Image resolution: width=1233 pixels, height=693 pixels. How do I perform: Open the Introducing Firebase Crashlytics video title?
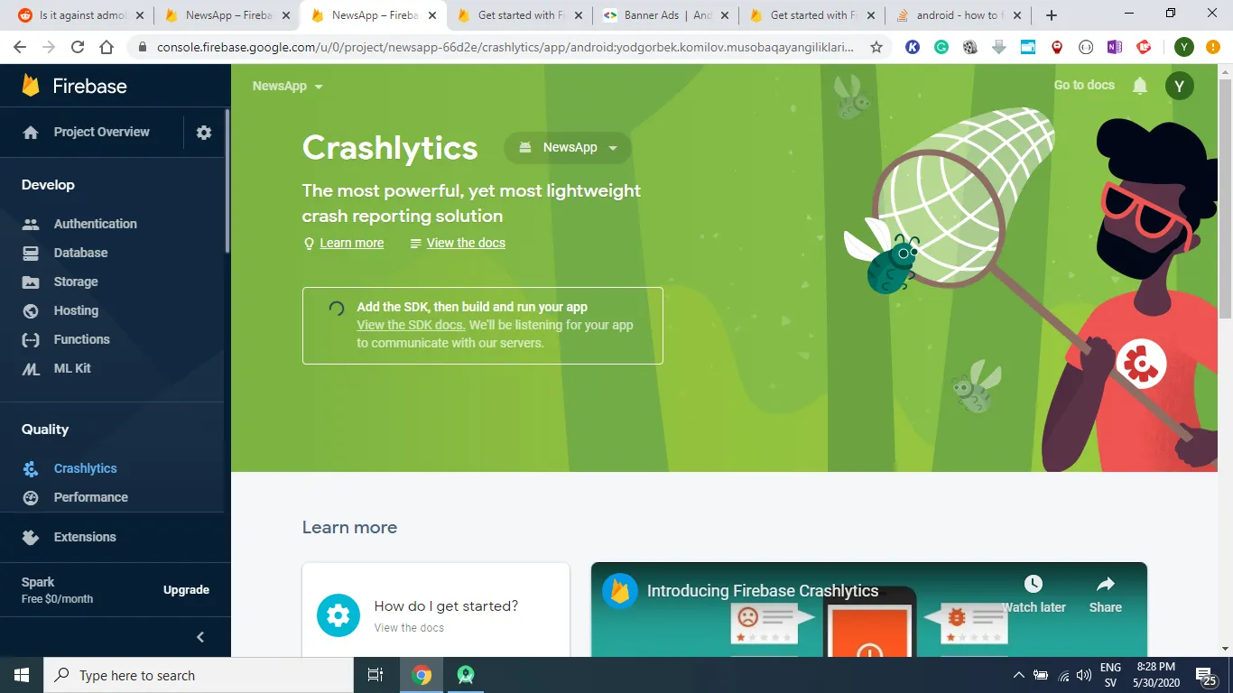tap(763, 591)
